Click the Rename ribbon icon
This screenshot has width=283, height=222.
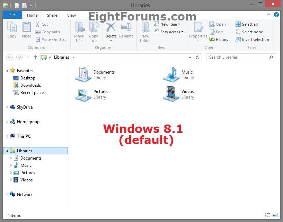coord(126,27)
